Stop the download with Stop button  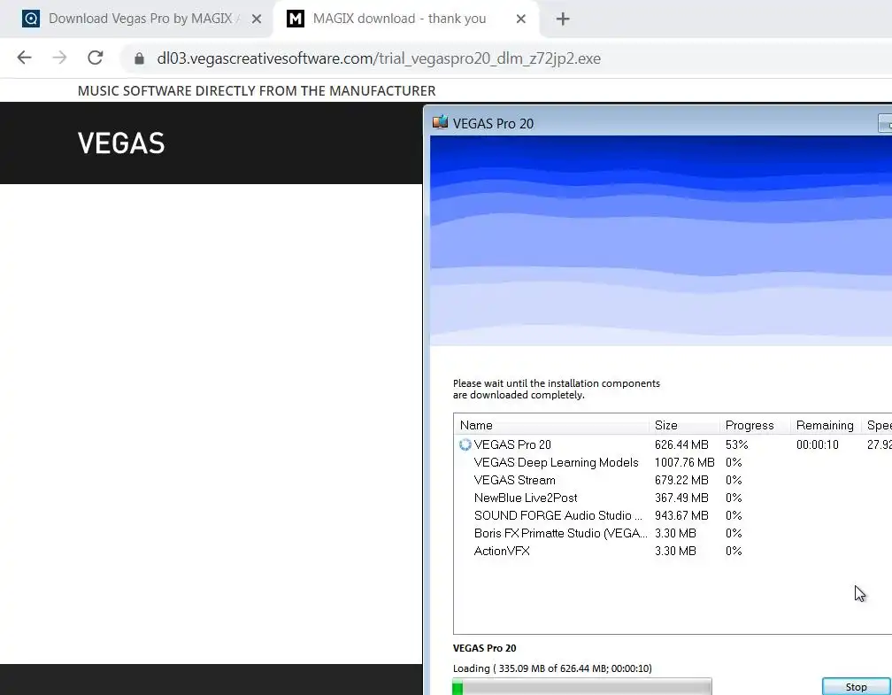856,686
